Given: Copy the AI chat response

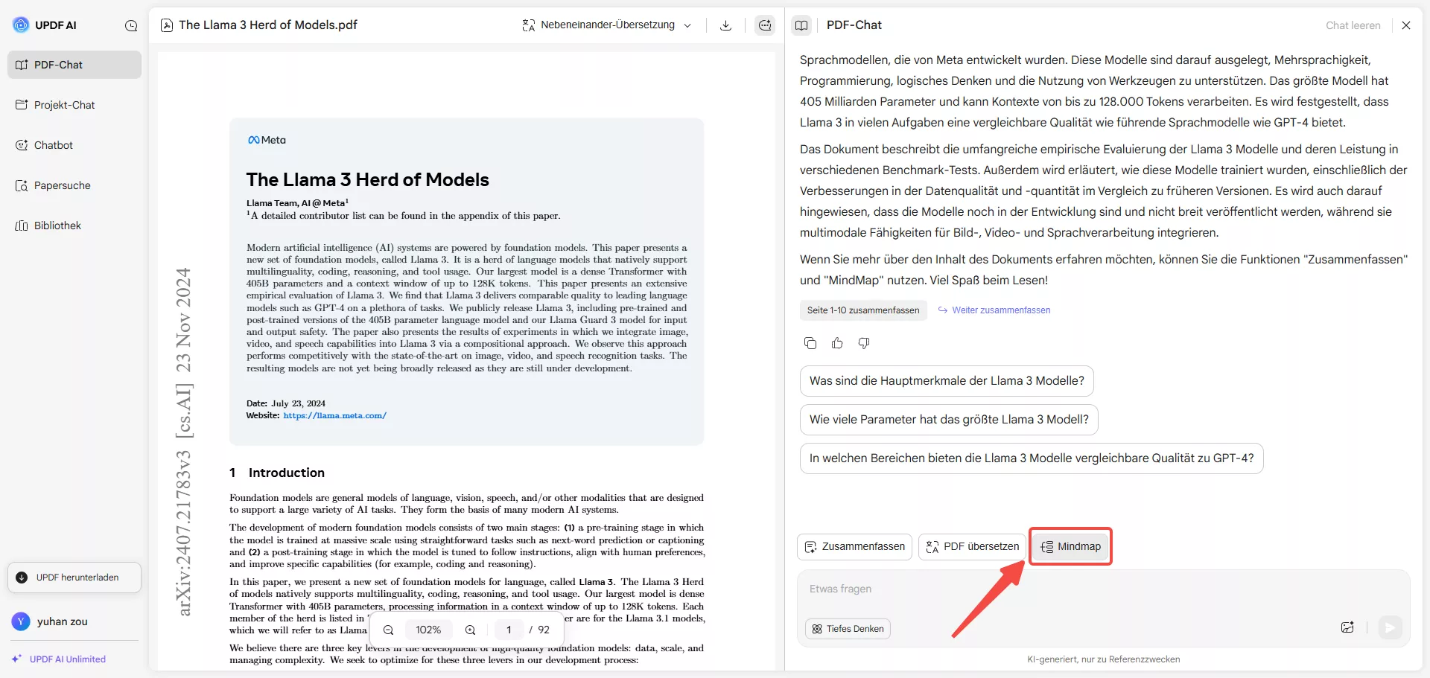Looking at the screenshot, I should tap(810, 343).
